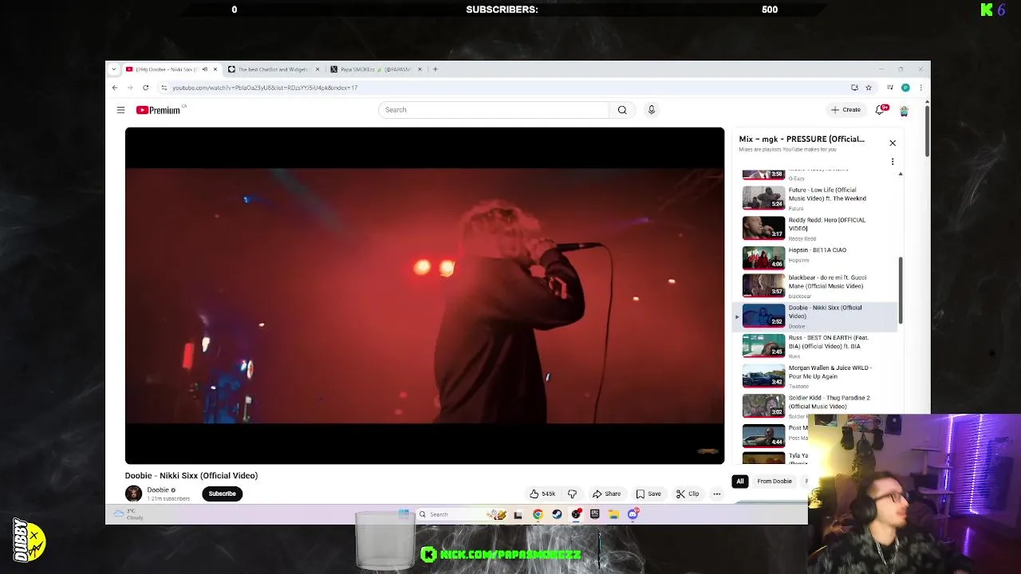Image resolution: width=1021 pixels, height=574 pixels.
Task: Dislike the Nikki Sixx video
Action: (x=572, y=493)
